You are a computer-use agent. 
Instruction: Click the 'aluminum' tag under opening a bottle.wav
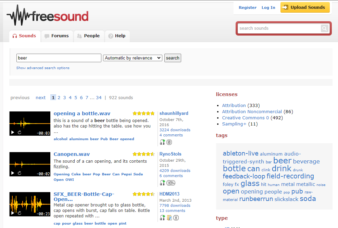pos(79,139)
